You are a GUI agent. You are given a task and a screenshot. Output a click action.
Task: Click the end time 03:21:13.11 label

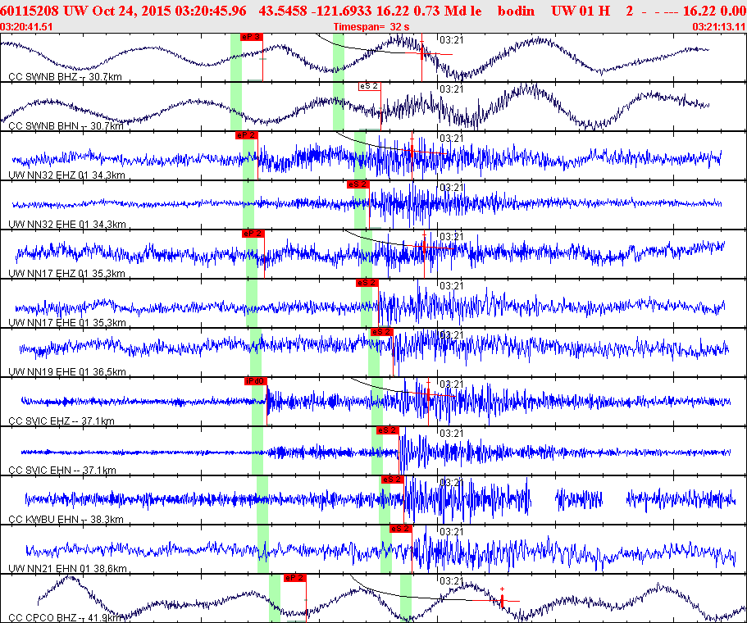718,27
